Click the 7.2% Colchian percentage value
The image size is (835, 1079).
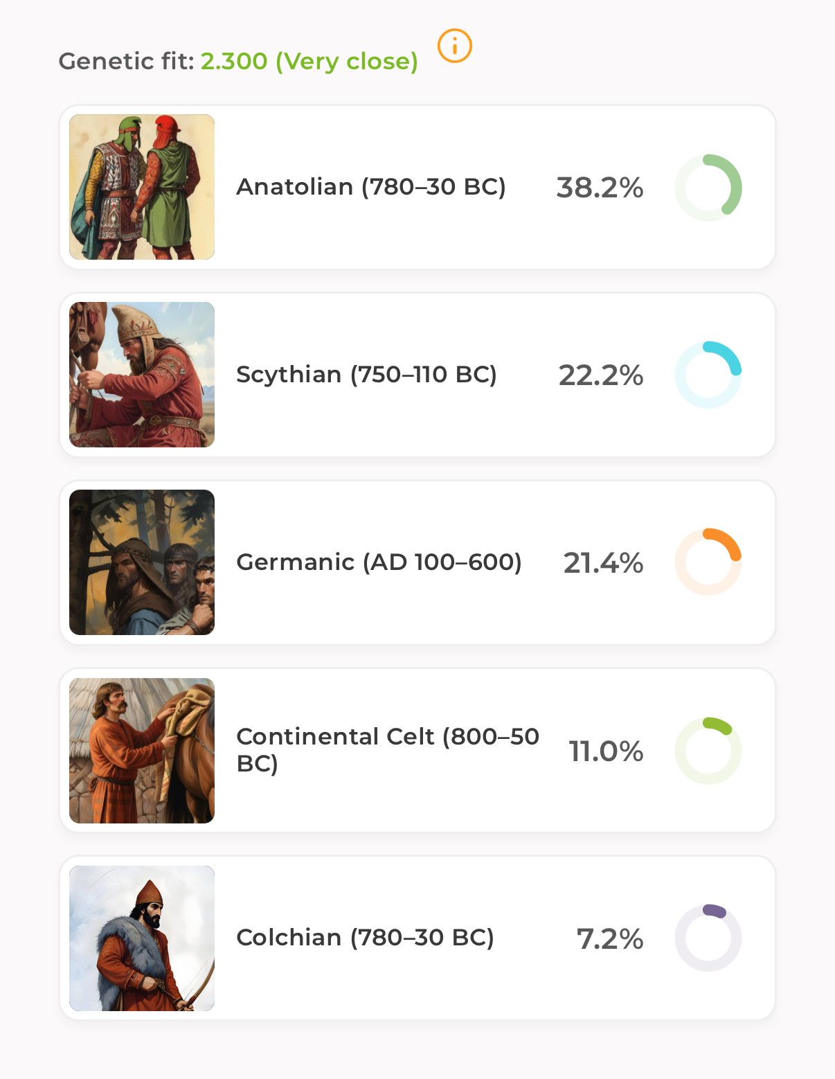tap(610, 939)
